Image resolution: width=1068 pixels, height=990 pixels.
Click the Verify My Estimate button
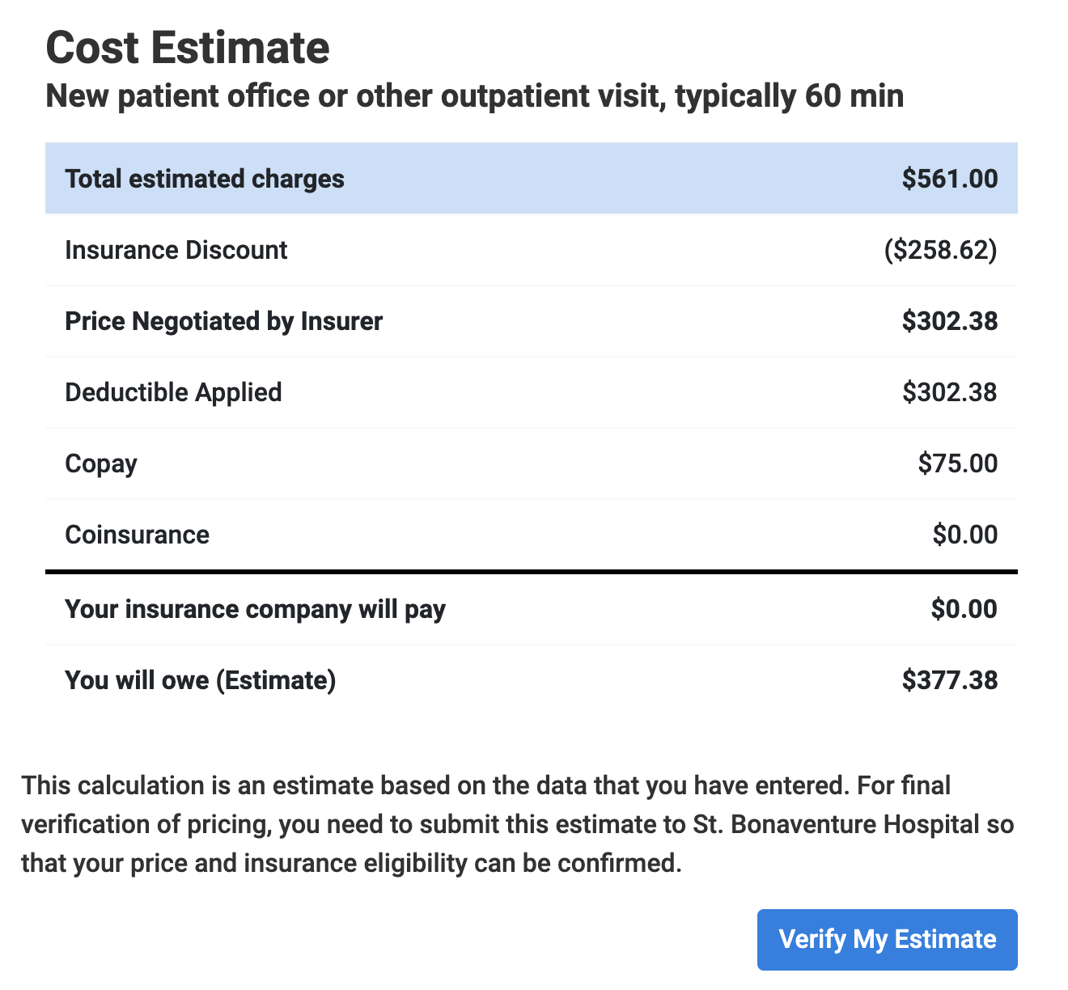[x=887, y=939]
